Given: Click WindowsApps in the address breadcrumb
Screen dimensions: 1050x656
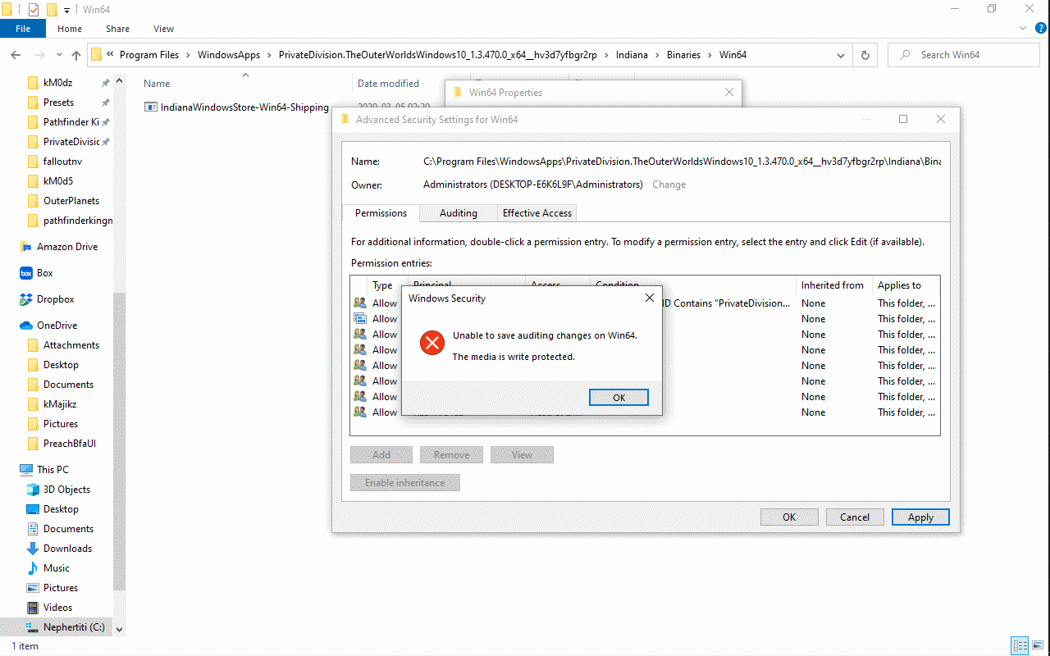Looking at the screenshot, I should click(229, 55).
